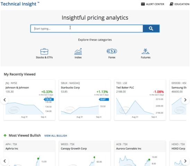Click the Stocks & ETFs label
This screenshot has width=190, height=166.
[x=44, y=57]
